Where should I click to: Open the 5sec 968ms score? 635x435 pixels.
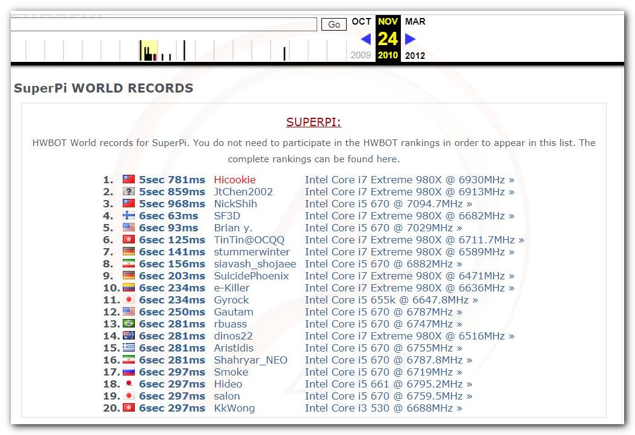pyautogui.click(x=172, y=204)
